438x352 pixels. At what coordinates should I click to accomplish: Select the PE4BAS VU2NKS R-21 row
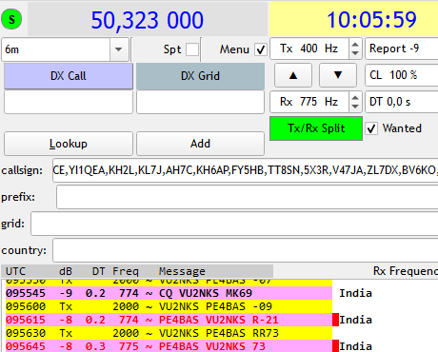(169, 320)
